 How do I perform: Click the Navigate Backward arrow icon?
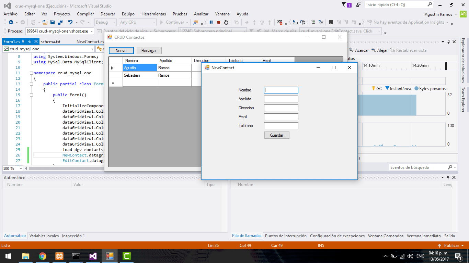[11, 22]
